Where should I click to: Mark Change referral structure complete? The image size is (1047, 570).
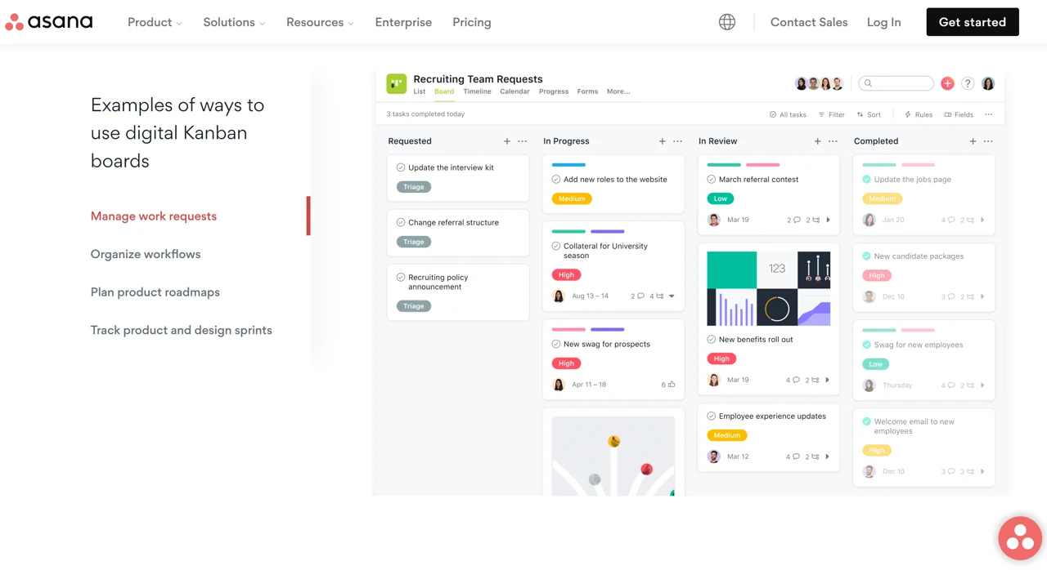point(401,222)
